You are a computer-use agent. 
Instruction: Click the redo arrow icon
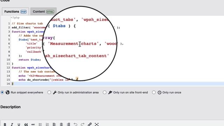(x=83, y=125)
